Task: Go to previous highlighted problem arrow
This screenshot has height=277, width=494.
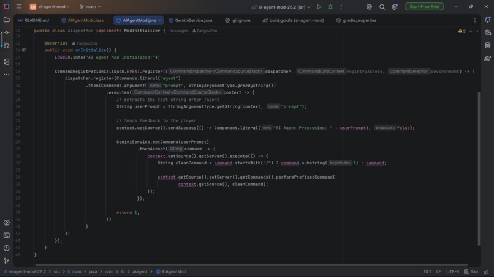Action: pos(470,31)
